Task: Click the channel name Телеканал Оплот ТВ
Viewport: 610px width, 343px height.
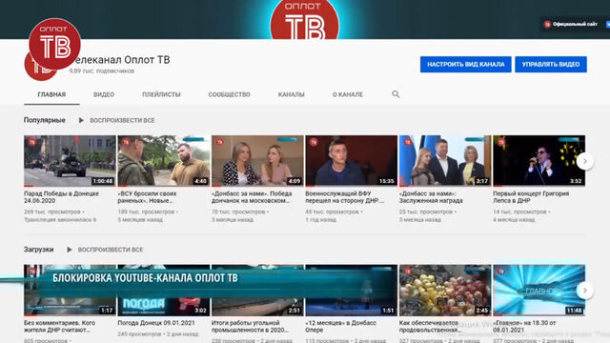Action: pos(121,60)
